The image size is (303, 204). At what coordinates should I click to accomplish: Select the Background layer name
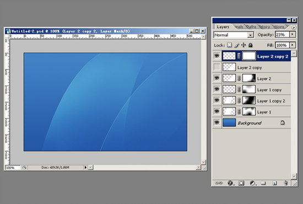[250, 123]
